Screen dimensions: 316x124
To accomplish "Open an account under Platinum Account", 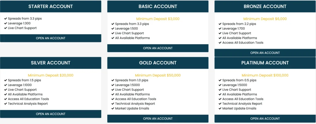I will [265, 118].
